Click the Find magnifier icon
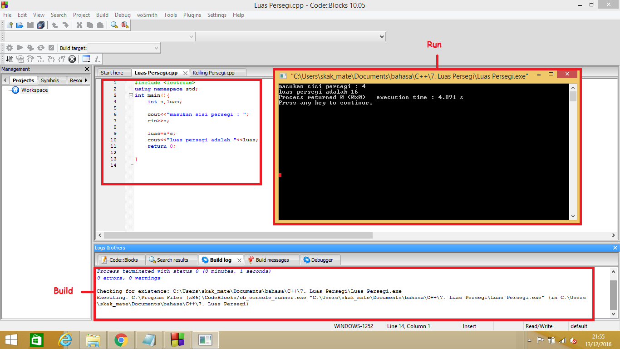The height and width of the screenshot is (349, 620). [x=114, y=25]
